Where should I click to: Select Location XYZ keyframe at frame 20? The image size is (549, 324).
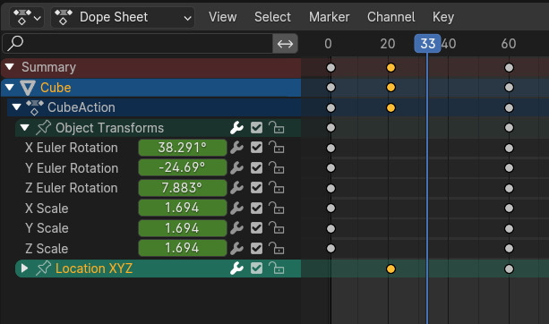point(390,269)
